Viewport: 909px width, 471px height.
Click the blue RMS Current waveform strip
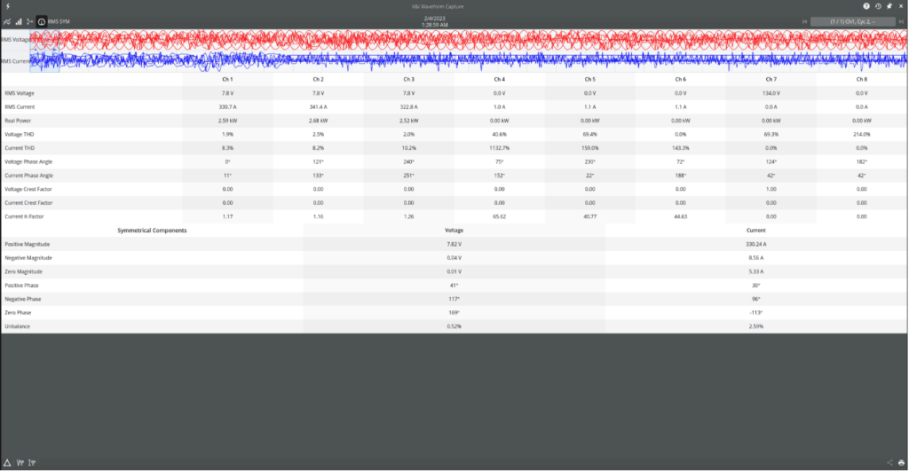coord(469,61)
